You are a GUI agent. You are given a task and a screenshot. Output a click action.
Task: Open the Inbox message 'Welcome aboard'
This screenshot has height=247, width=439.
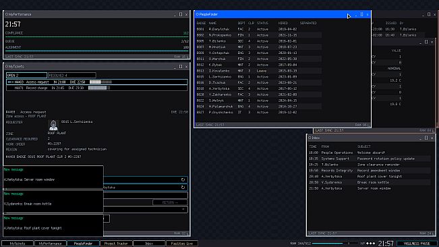[x=370, y=153]
